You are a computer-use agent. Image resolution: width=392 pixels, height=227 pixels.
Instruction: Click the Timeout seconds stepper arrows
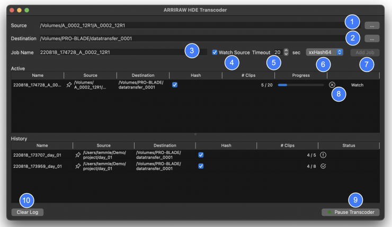coord(286,52)
